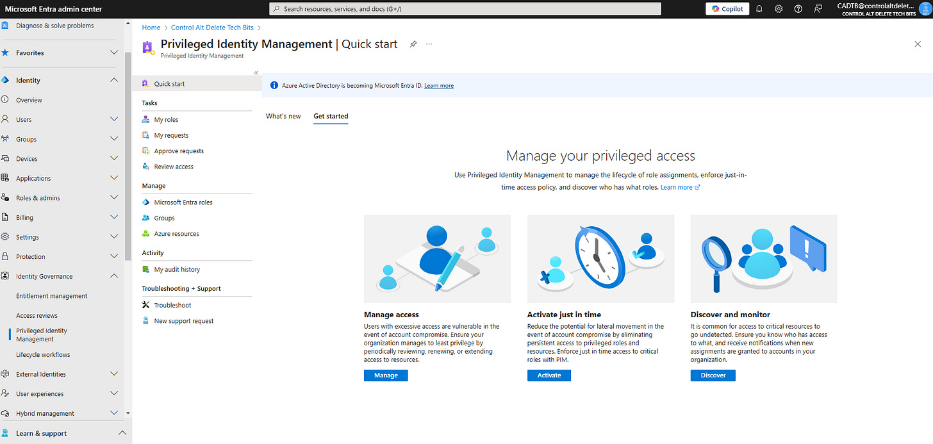This screenshot has width=933, height=444.
Task: Click the My requests icon
Action: [145, 135]
